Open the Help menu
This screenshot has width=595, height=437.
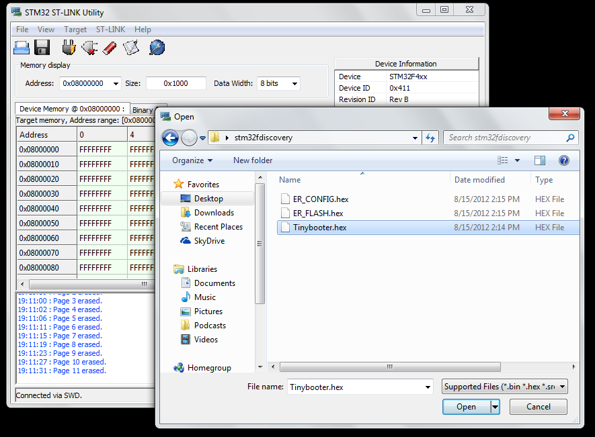click(x=143, y=30)
